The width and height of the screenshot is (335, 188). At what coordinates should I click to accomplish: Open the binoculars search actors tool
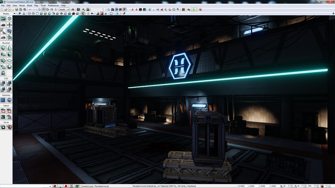pyautogui.click(x=73, y=9)
